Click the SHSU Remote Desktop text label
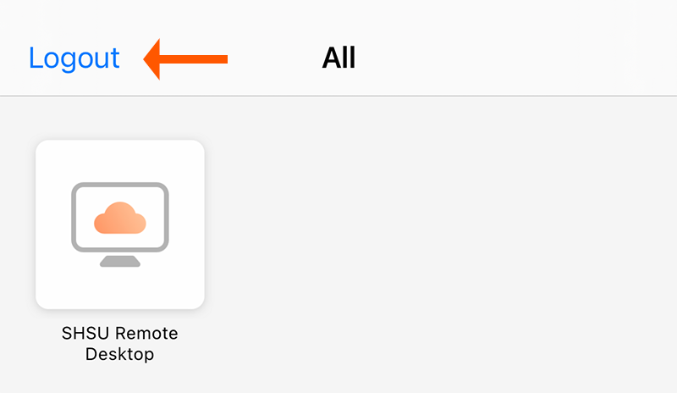Viewport: 677px width, 393px height. click(119, 344)
